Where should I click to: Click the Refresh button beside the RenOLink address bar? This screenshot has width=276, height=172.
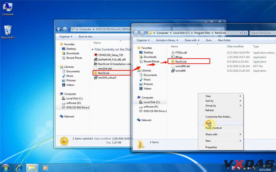245,33
